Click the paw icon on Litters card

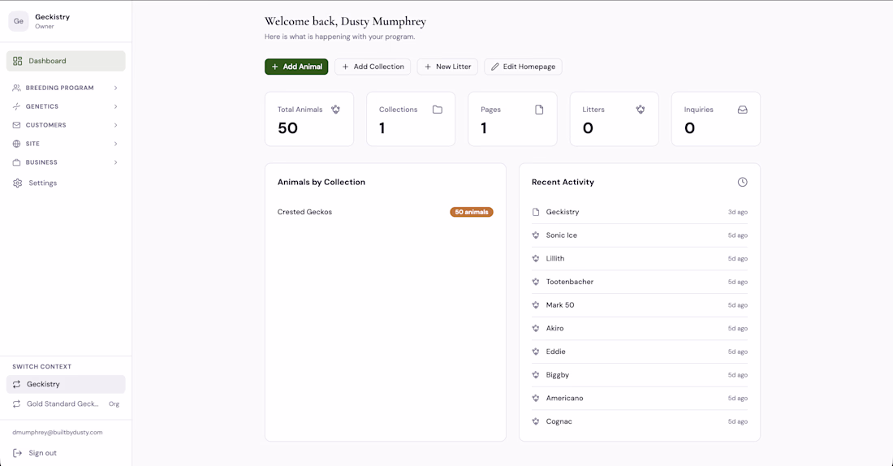(641, 110)
